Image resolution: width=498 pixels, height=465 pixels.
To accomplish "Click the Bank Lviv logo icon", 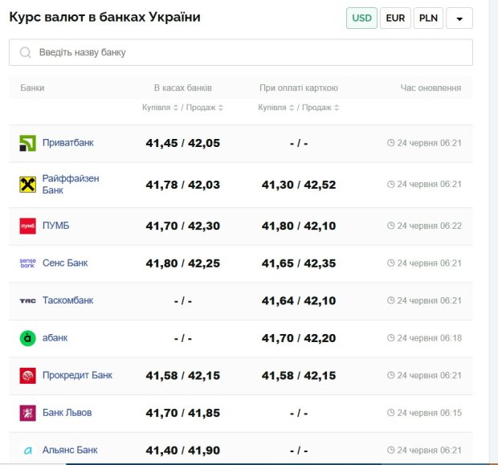I will [x=27, y=413].
